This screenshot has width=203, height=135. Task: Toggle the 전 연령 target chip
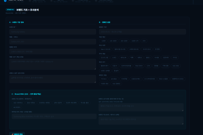point(157,49)
